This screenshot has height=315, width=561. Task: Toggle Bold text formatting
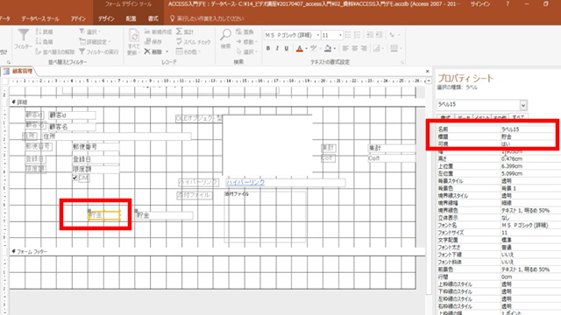268,48
